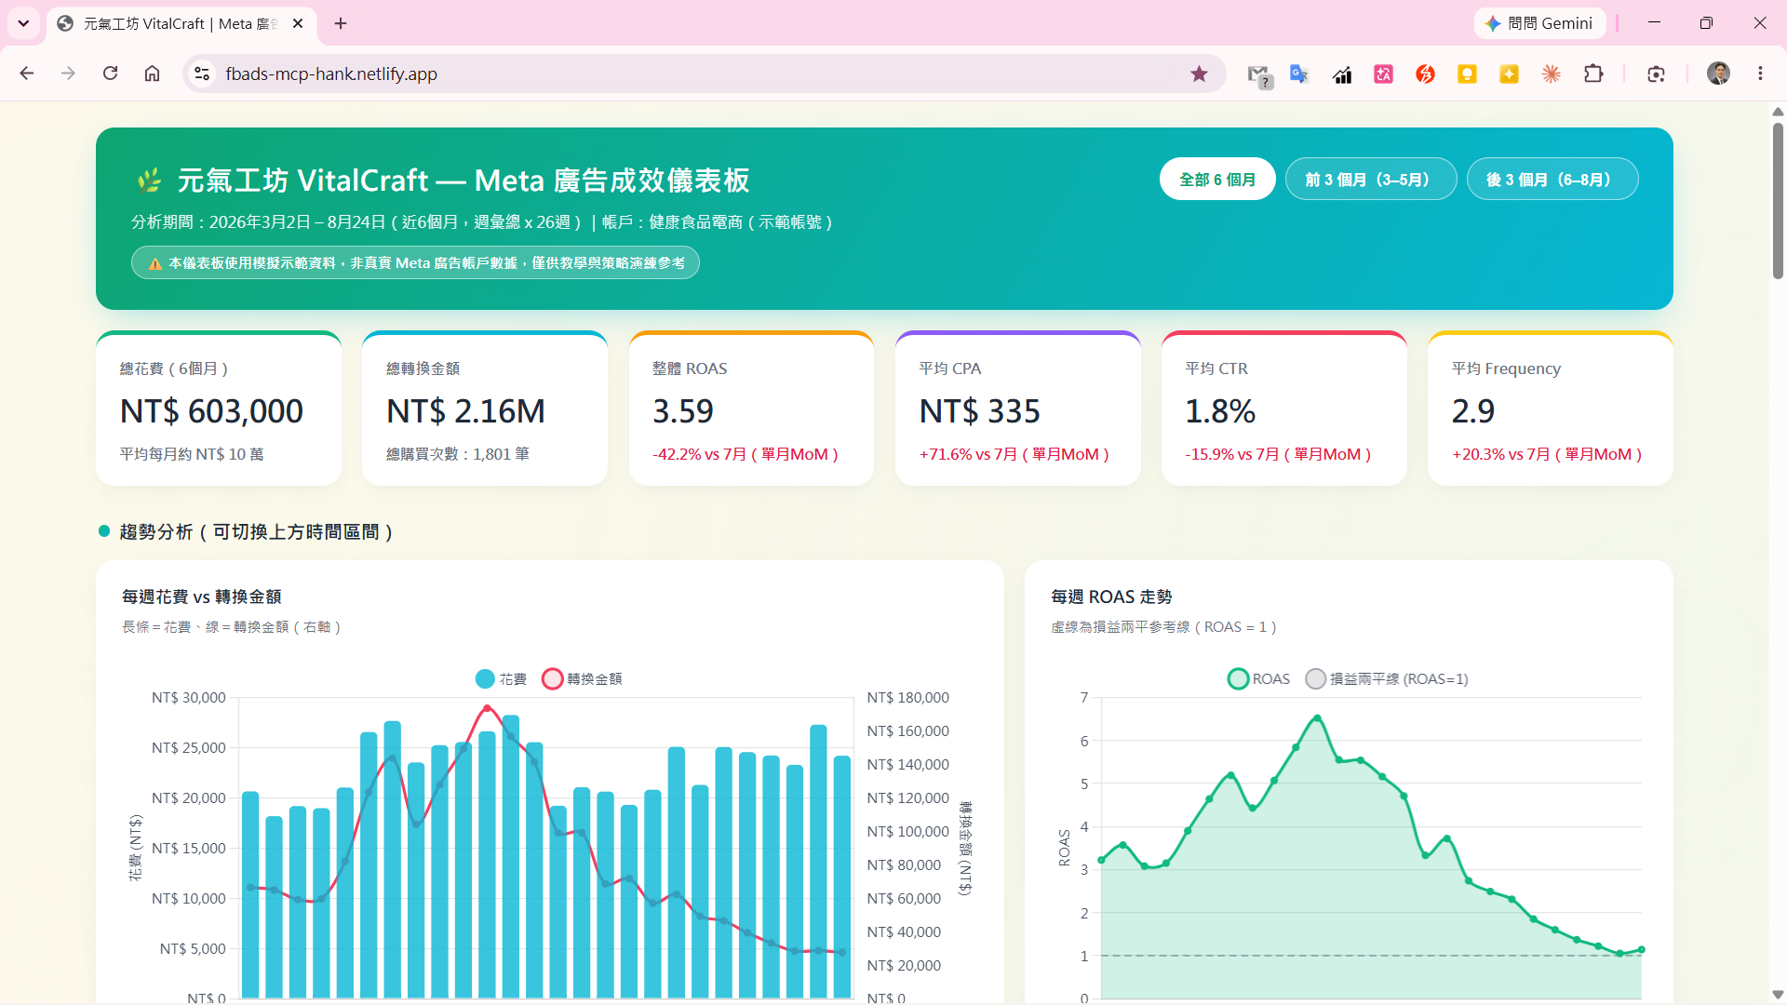The image size is (1787, 1005).
Task: Toggle the 花費 legend series
Action: coord(501,679)
